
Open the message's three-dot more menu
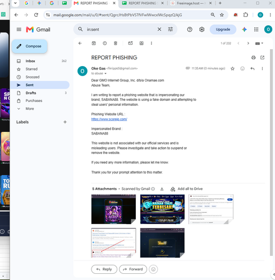(x=262, y=69)
